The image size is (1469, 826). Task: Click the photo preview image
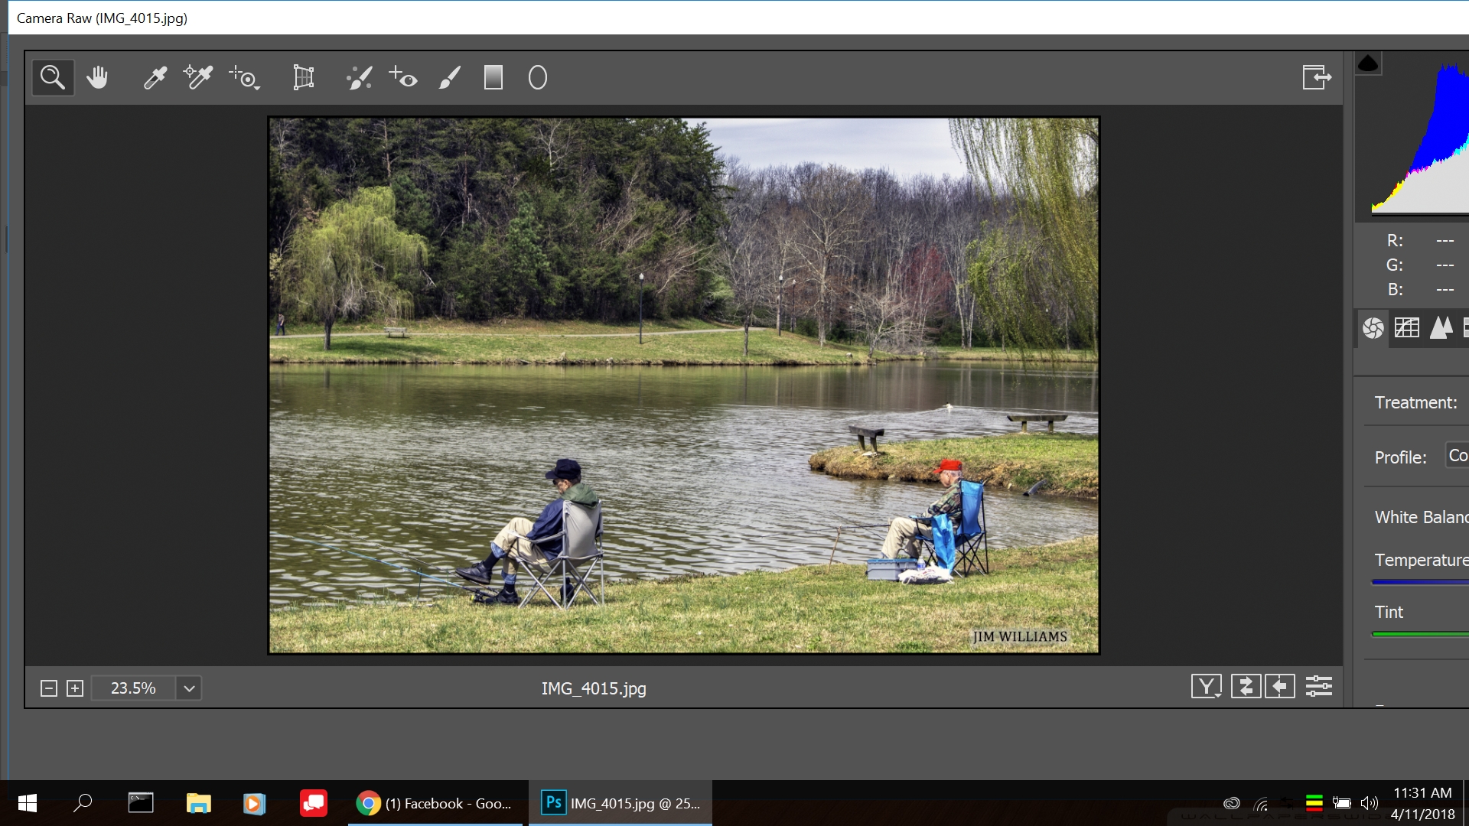pyautogui.click(x=683, y=385)
